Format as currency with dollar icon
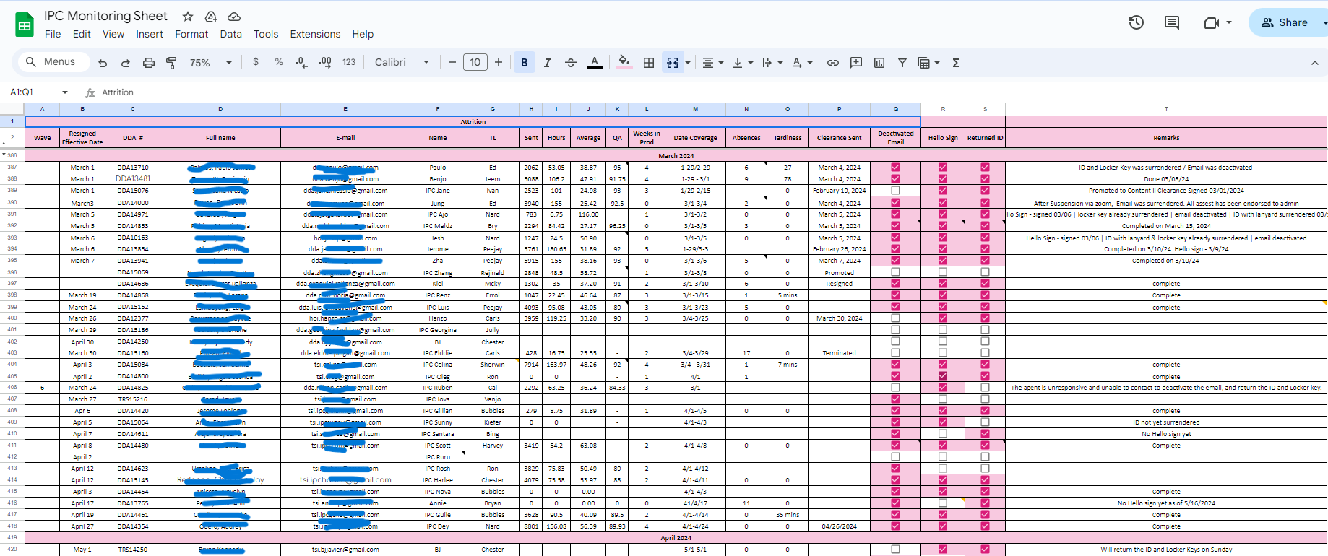Viewport: 1328px width, 556px height. pyautogui.click(x=256, y=62)
